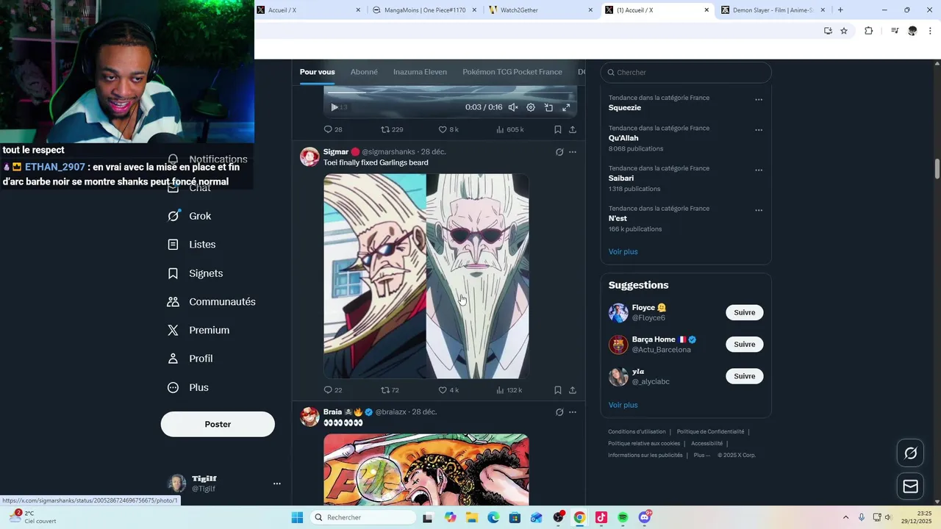Open Premium in the sidebar
Image resolution: width=941 pixels, height=529 pixels.
point(198,331)
